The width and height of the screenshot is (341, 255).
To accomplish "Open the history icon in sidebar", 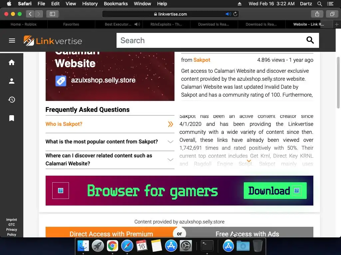I will (12, 100).
